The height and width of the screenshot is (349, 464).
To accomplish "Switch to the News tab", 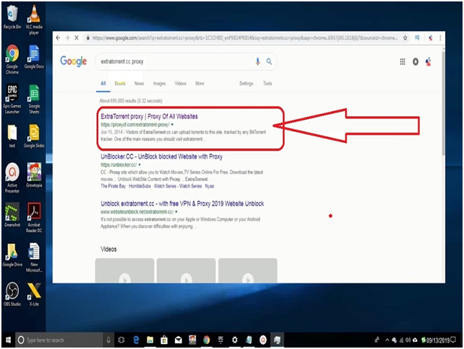I will pos(139,84).
